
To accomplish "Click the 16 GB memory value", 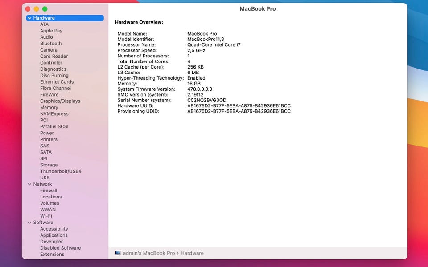I will (194, 84).
